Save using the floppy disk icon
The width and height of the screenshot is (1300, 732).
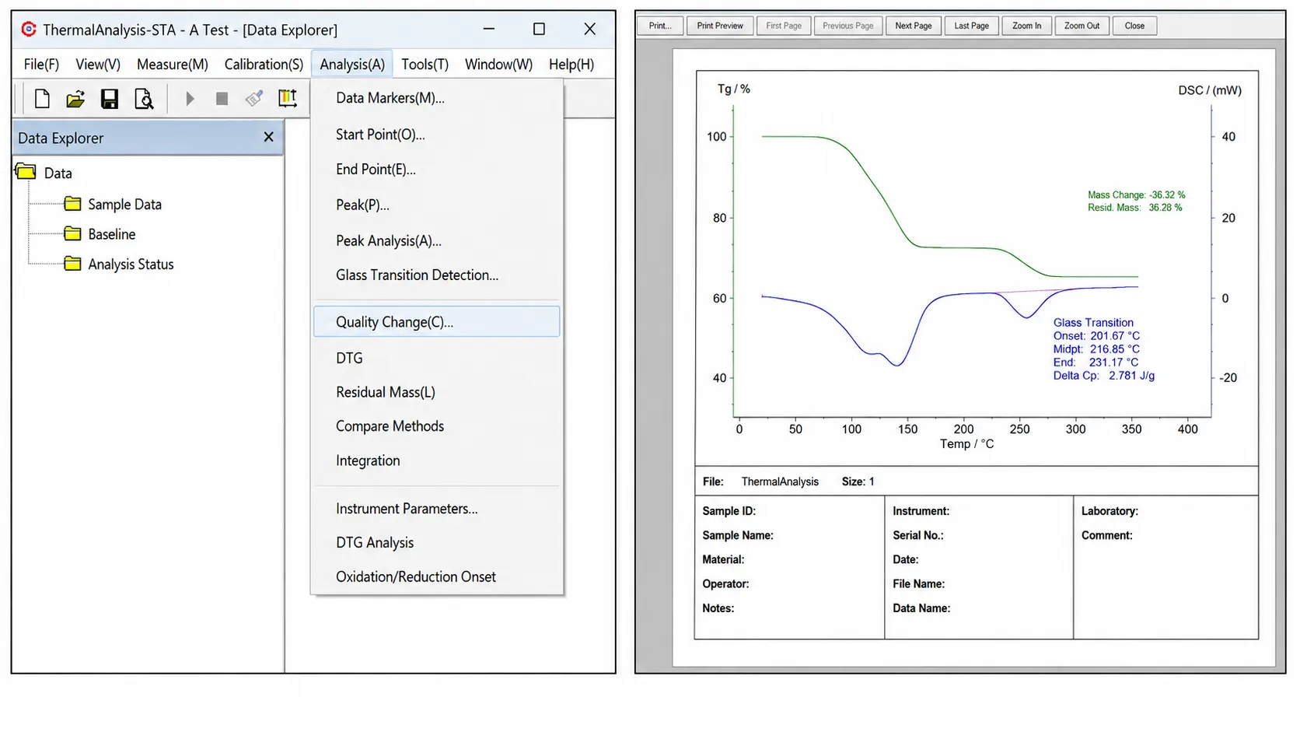pyautogui.click(x=110, y=99)
